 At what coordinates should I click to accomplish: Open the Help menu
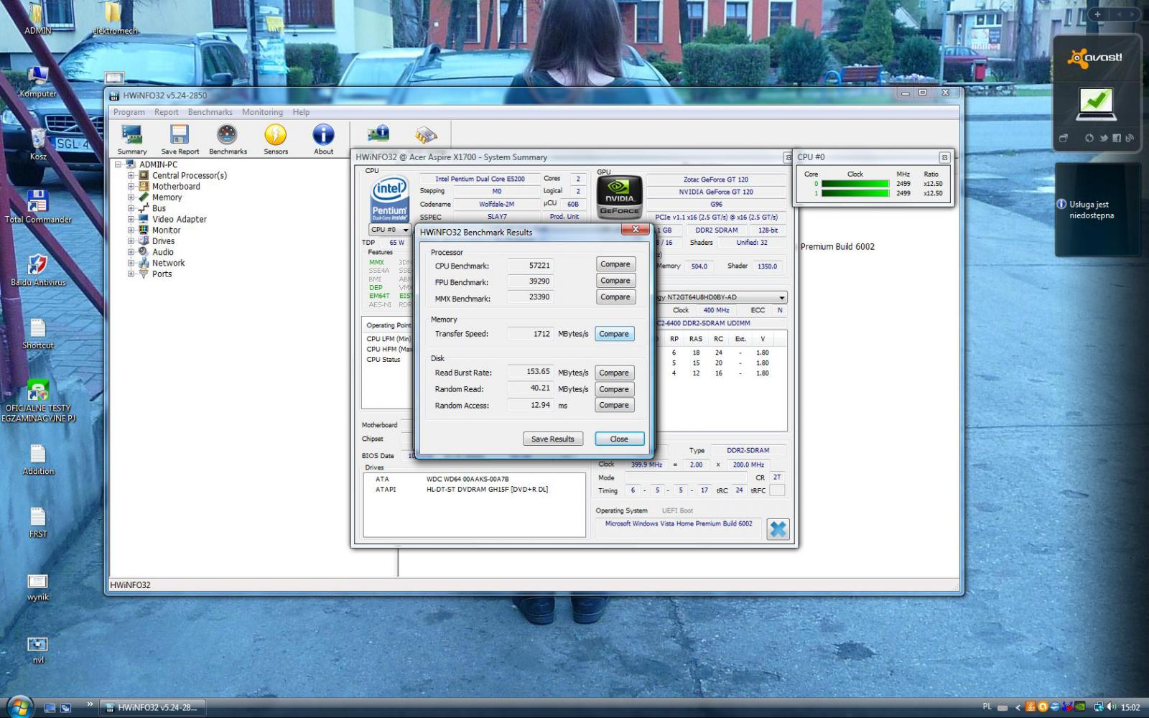301,112
